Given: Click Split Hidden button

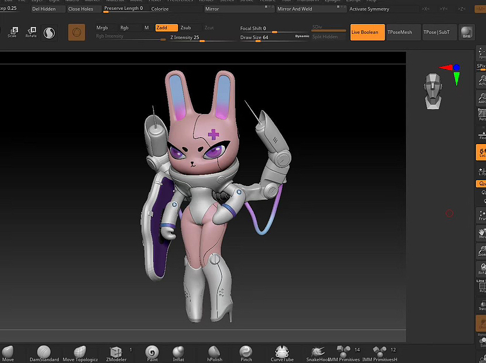Looking at the screenshot, I should pyautogui.click(x=328, y=37).
